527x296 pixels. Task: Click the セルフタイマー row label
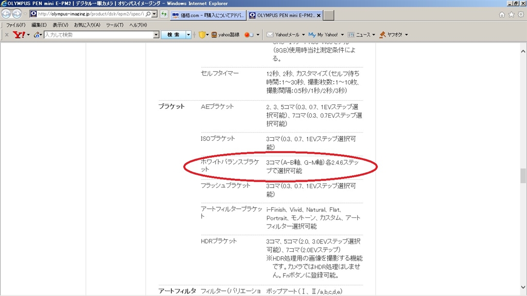coord(220,73)
